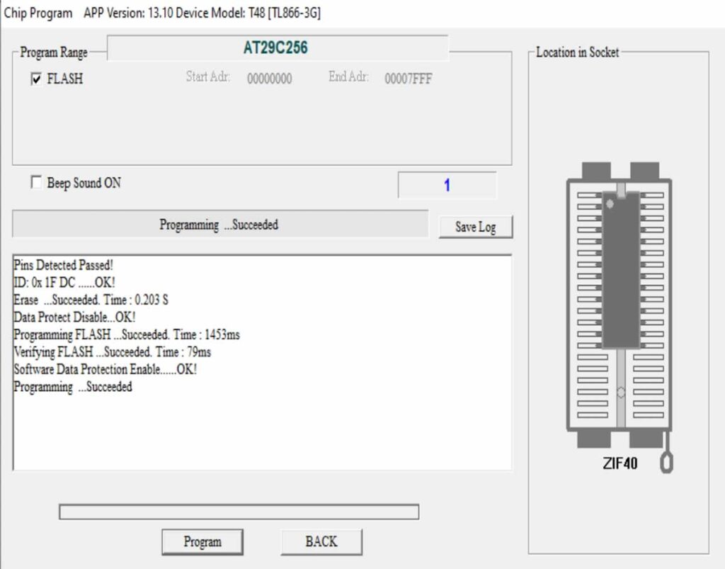Click the ZIF40 label below the socket
Viewport: 725px width, 569px height.
[x=620, y=465]
